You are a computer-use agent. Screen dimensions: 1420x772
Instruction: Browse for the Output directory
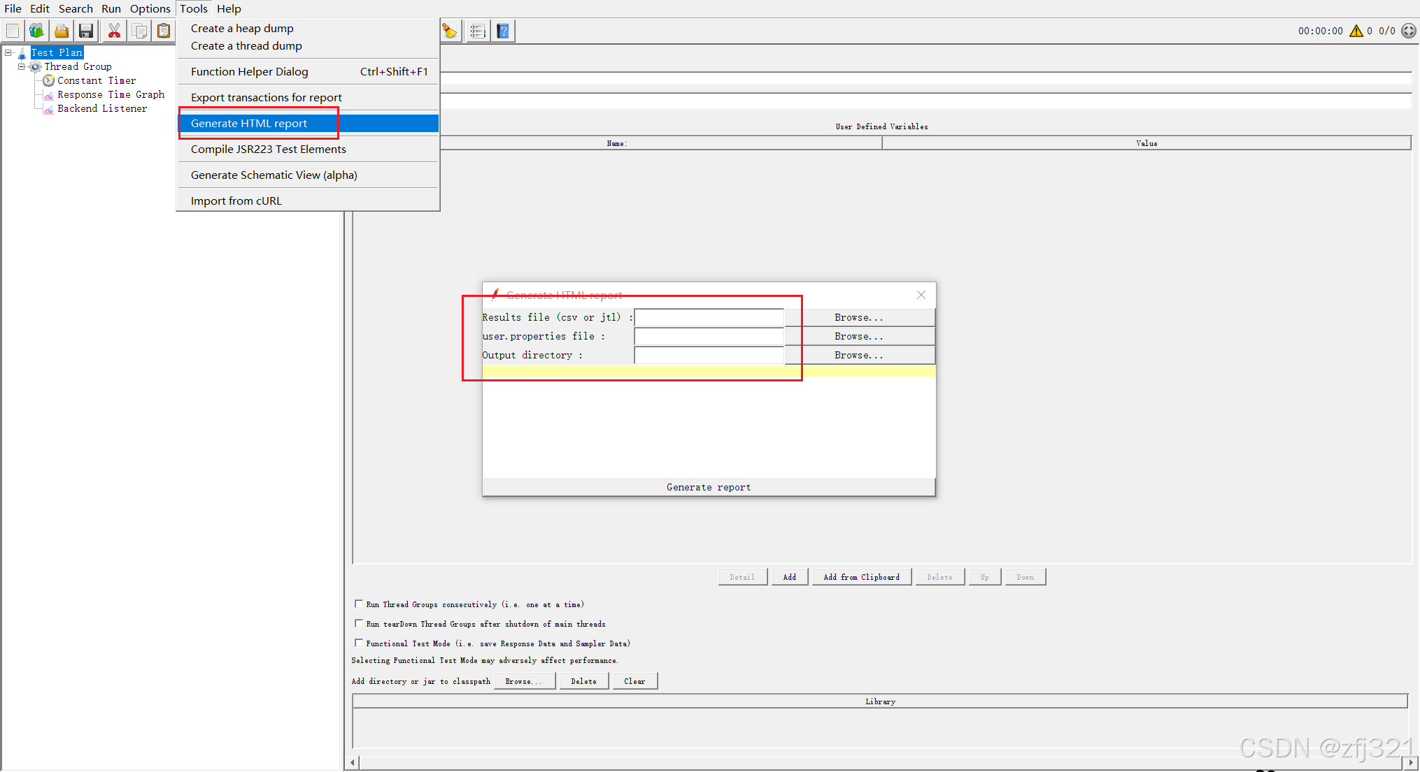859,355
